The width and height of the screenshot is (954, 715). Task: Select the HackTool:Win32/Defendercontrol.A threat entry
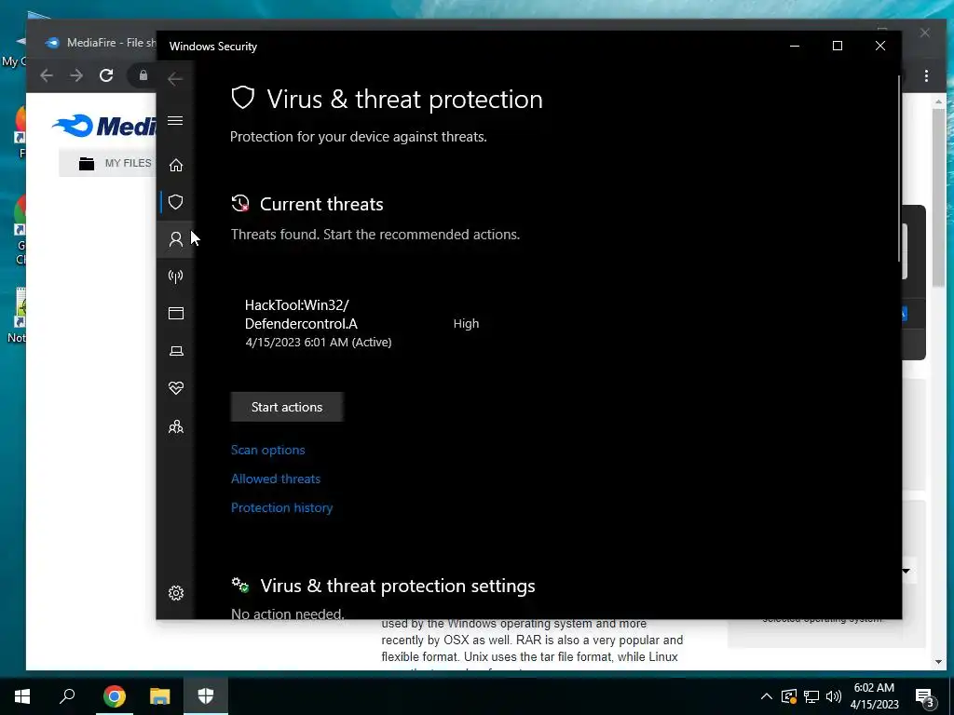click(362, 323)
